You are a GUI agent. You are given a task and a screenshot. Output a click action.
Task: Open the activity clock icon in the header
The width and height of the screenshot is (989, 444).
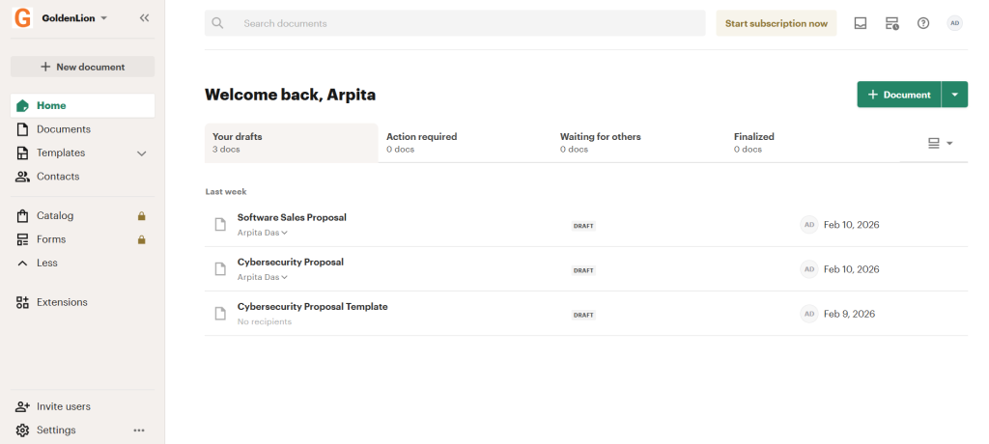(x=891, y=23)
